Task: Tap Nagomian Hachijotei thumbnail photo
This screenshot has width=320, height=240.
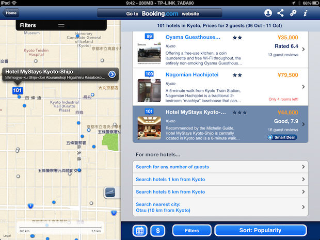Action: click(x=149, y=90)
